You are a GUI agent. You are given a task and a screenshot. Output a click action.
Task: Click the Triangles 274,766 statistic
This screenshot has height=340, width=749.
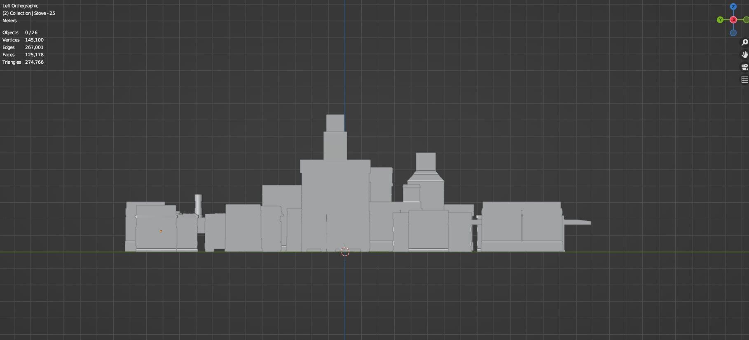(23, 62)
